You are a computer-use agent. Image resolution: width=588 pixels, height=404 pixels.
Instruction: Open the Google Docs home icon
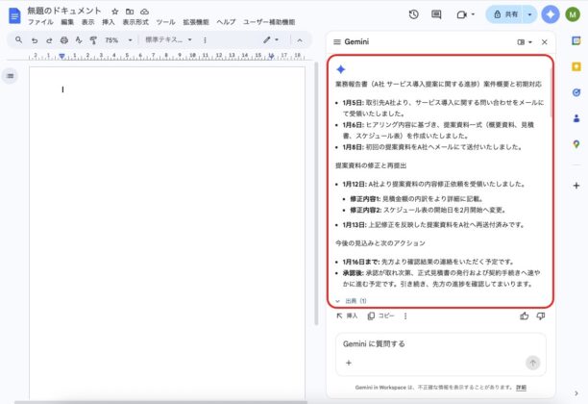[14, 15]
